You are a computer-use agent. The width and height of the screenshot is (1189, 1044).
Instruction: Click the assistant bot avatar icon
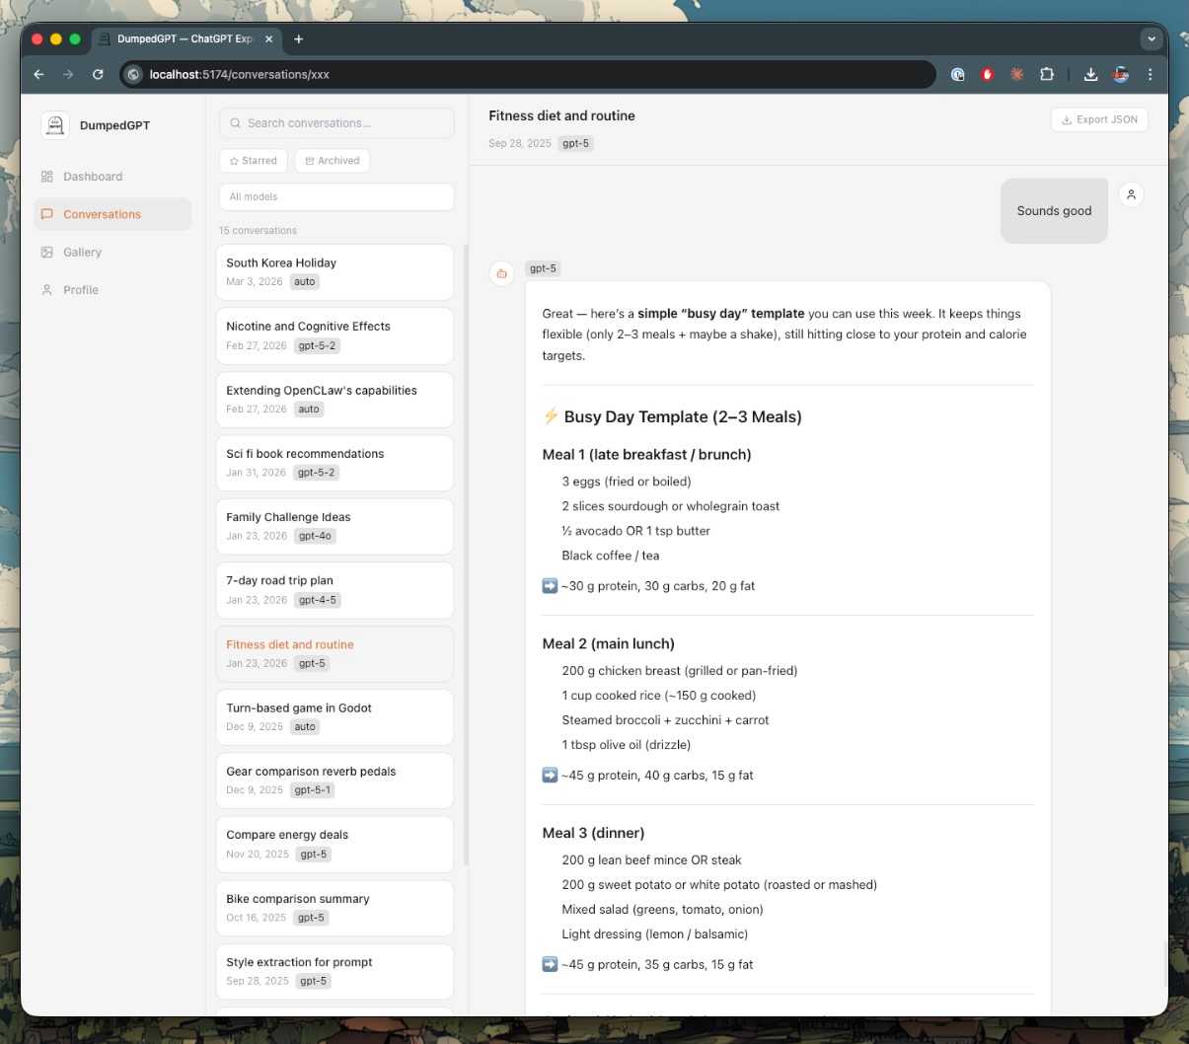(x=502, y=273)
